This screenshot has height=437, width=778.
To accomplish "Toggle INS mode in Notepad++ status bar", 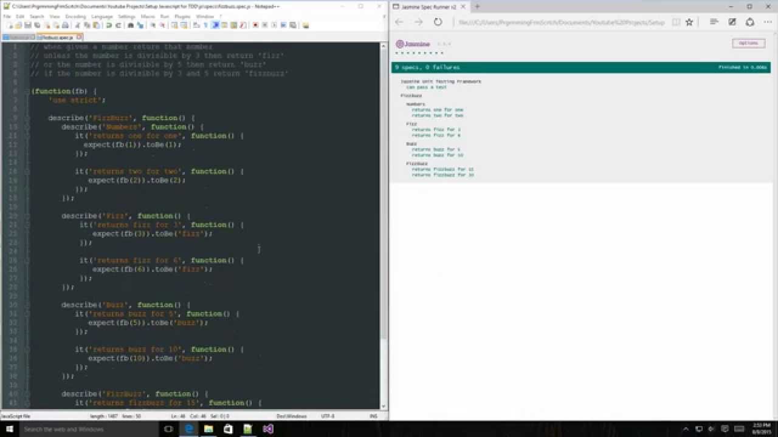I will tap(373, 416).
